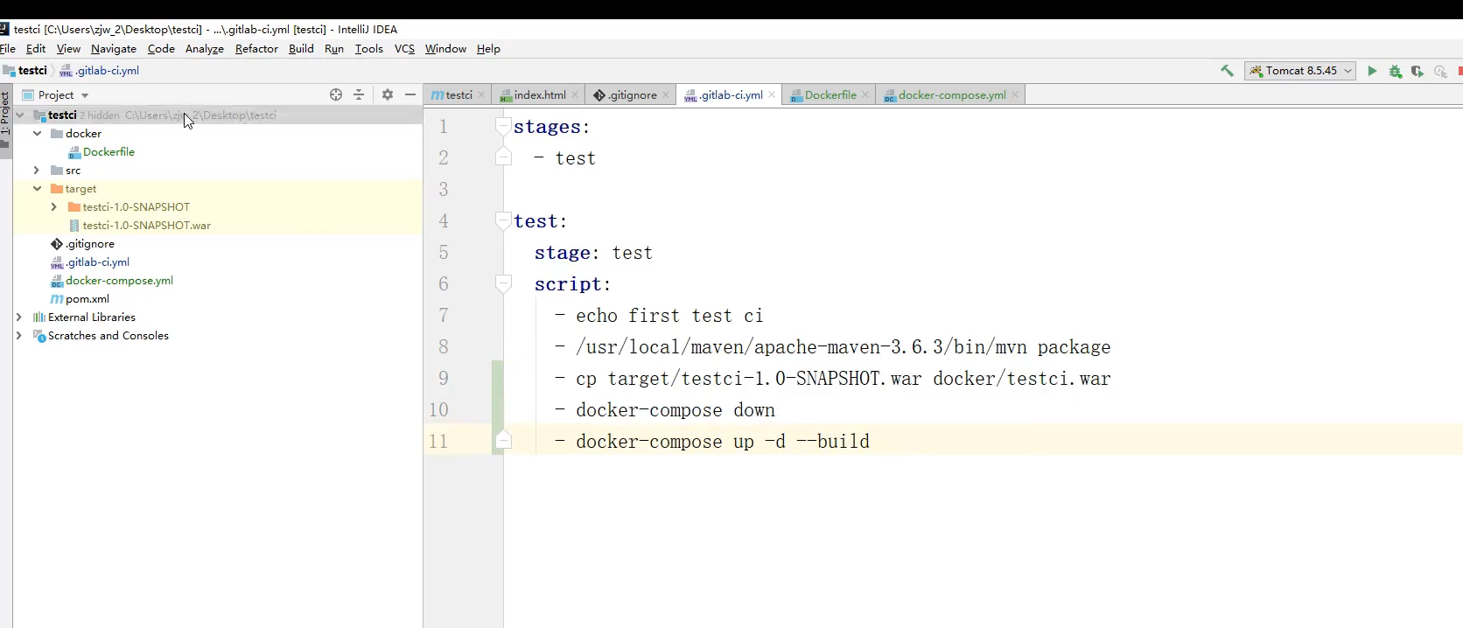
Task: Run with coverage using the shield icon
Action: click(1417, 72)
